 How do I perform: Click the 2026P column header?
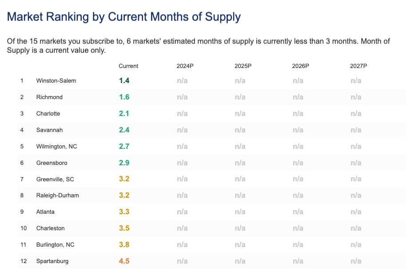coord(300,66)
